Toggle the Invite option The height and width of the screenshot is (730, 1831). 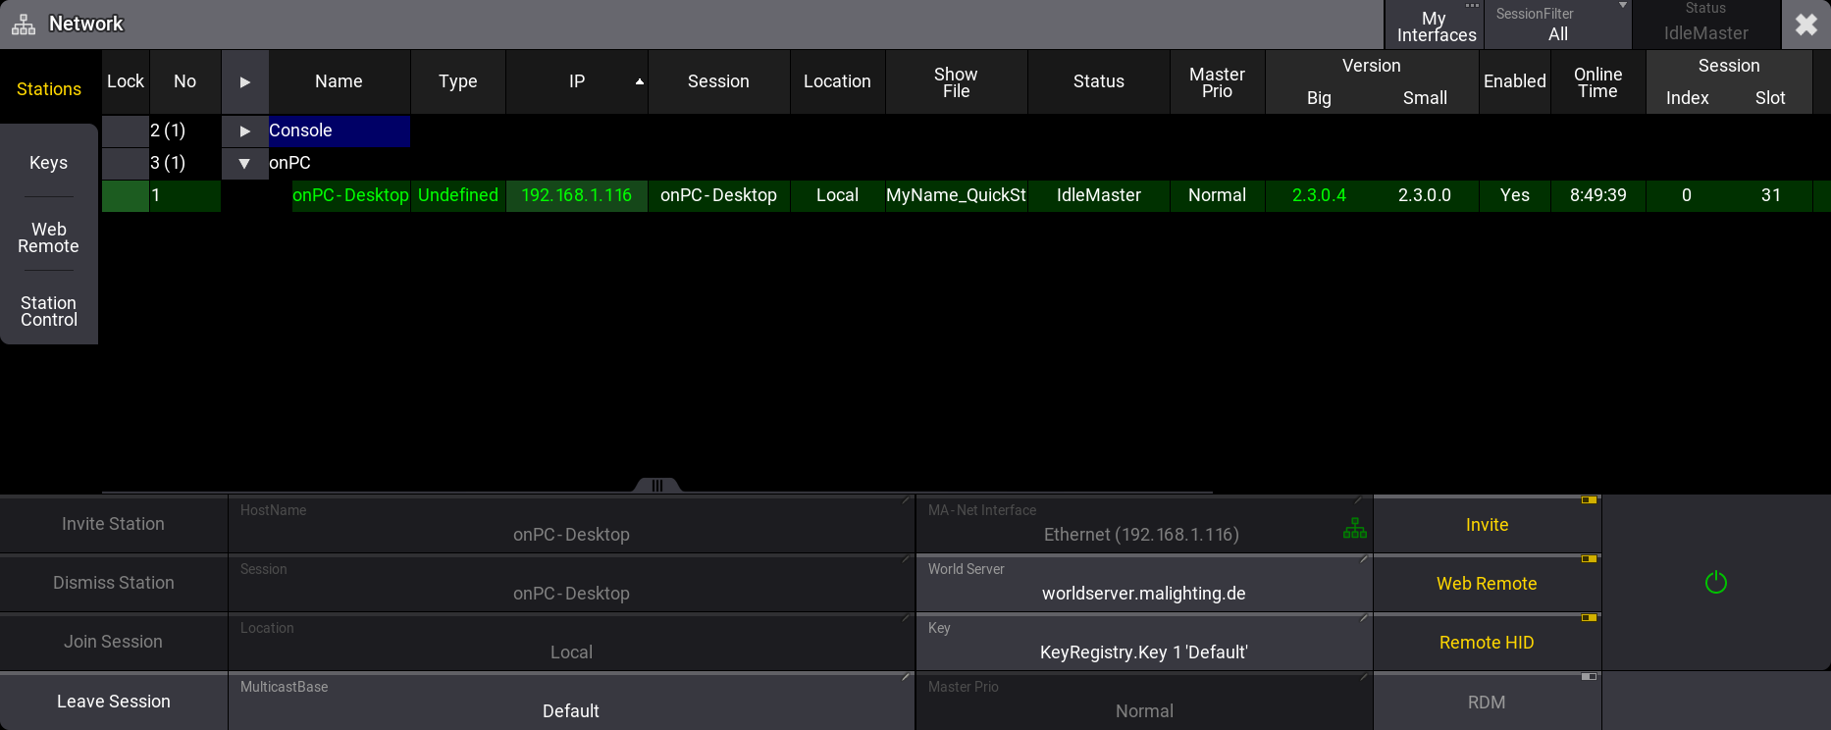coord(1487,525)
